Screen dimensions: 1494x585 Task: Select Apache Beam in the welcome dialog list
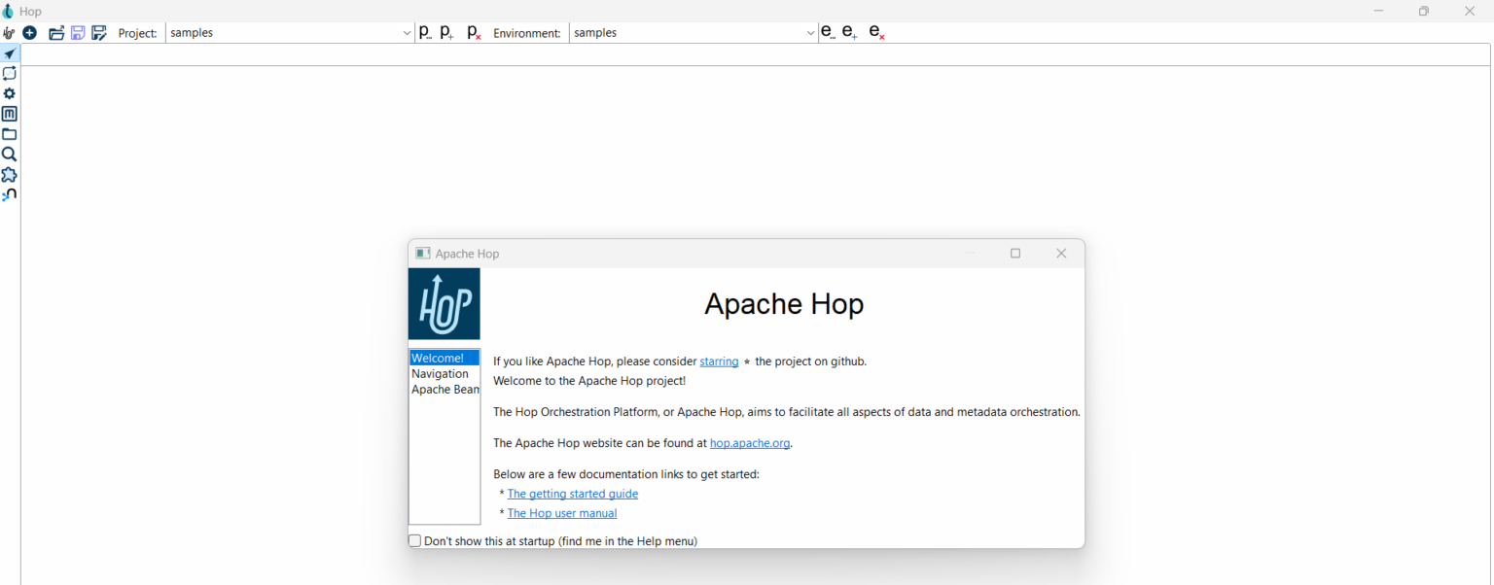445,389
